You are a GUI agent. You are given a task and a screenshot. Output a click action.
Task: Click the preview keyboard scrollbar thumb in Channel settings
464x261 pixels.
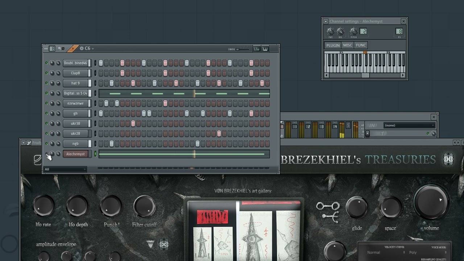tap(365, 75)
